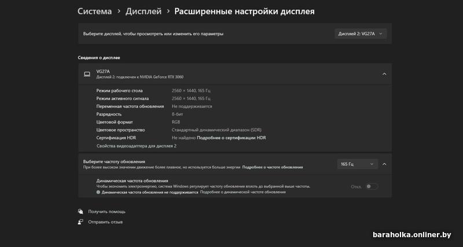Open the 'Система' breadcrumb
The width and height of the screenshot is (463, 247).
click(94, 12)
